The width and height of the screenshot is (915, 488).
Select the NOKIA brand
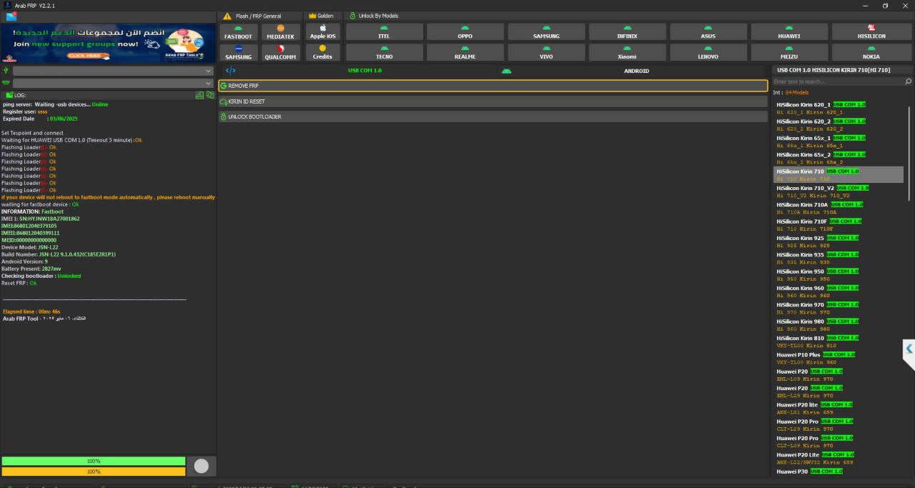pos(871,53)
